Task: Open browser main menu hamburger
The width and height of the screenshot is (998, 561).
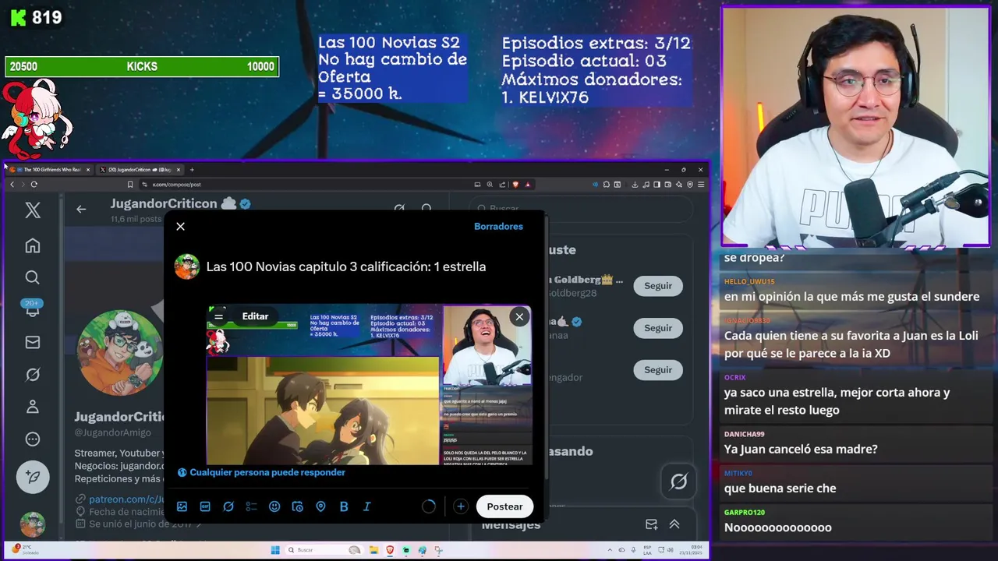Action: pos(701,185)
